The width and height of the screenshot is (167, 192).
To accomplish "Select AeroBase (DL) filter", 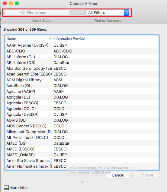I will [x=82, y=86].
